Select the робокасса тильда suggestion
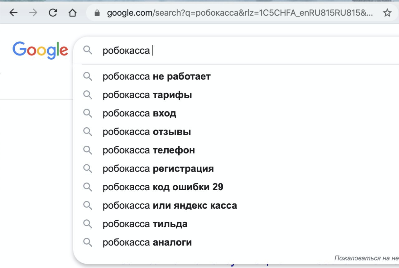Viewport: 399px width, 268px height. tap(236, 224)
